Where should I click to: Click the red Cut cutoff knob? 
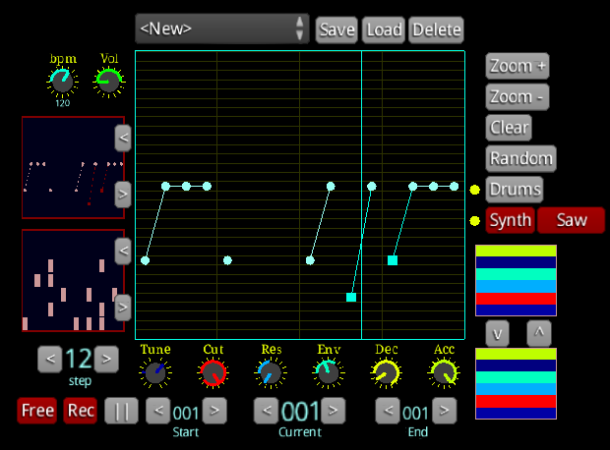tap(213, 372)
